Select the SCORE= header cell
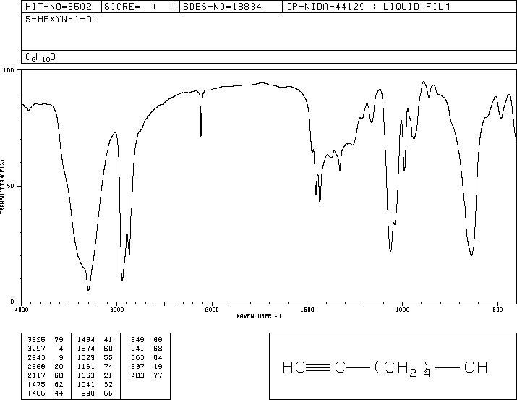The height and width of the screenshot is (400, 517). (140, 7)
